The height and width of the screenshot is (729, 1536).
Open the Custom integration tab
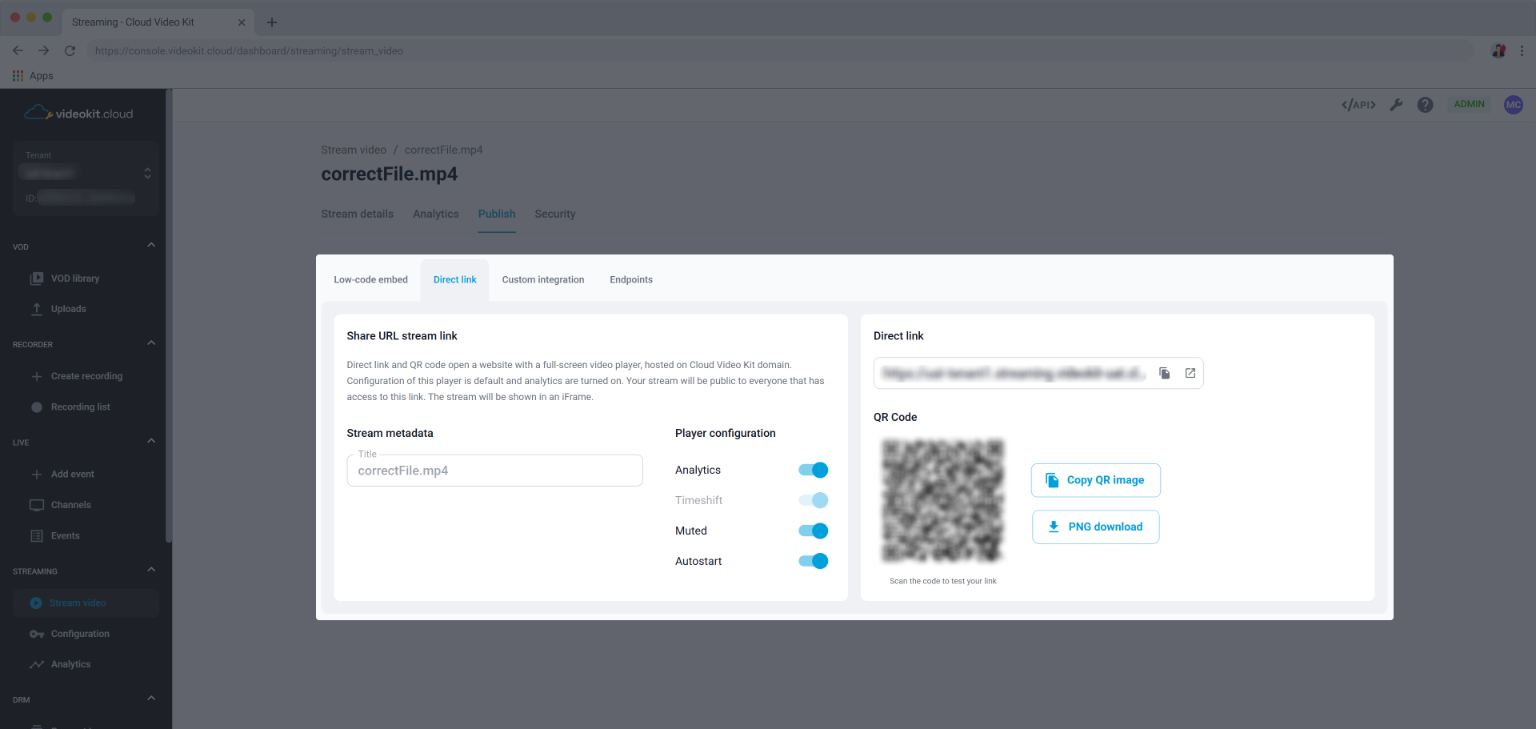543,280
